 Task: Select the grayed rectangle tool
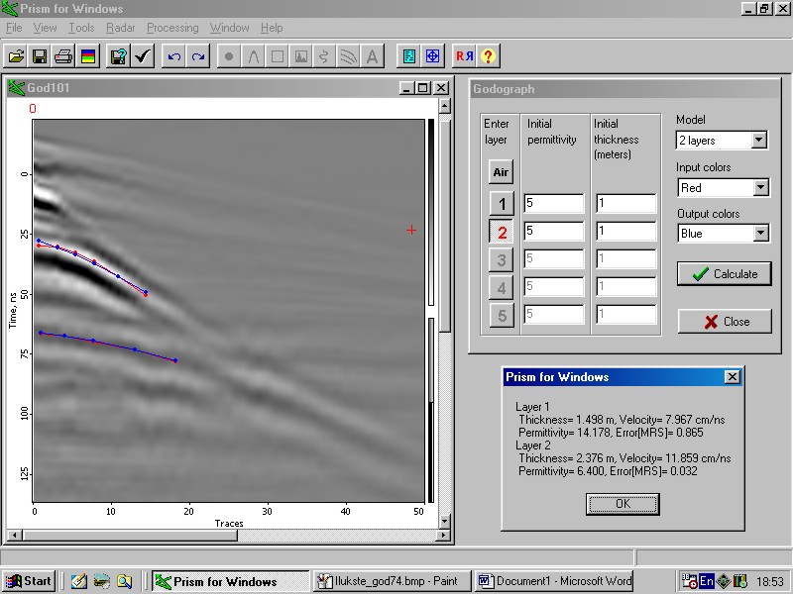pyautogui.click(x=278, y=56)
